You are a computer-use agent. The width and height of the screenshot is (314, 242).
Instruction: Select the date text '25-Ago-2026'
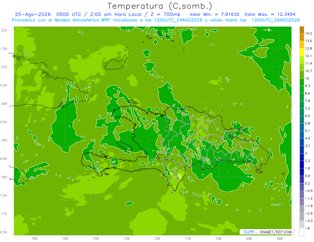[x=33, y=14]
